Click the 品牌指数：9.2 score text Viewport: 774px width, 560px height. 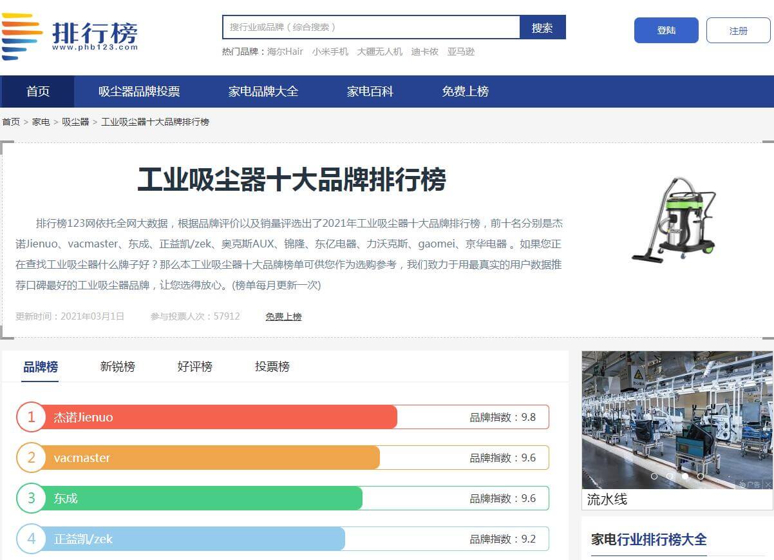pos(503,539)
